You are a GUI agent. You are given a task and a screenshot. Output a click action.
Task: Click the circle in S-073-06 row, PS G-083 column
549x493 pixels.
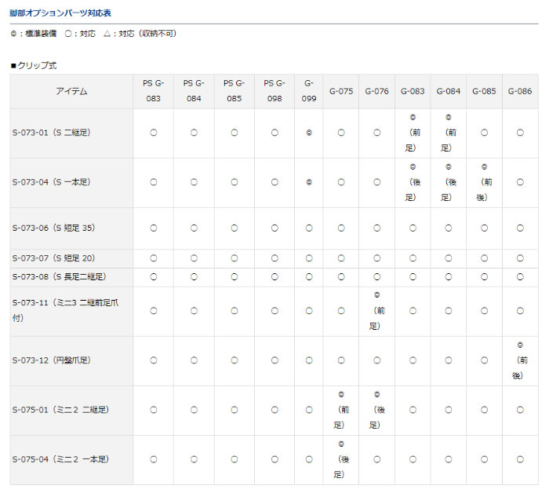pyautogui.click(x=153, y=228)
